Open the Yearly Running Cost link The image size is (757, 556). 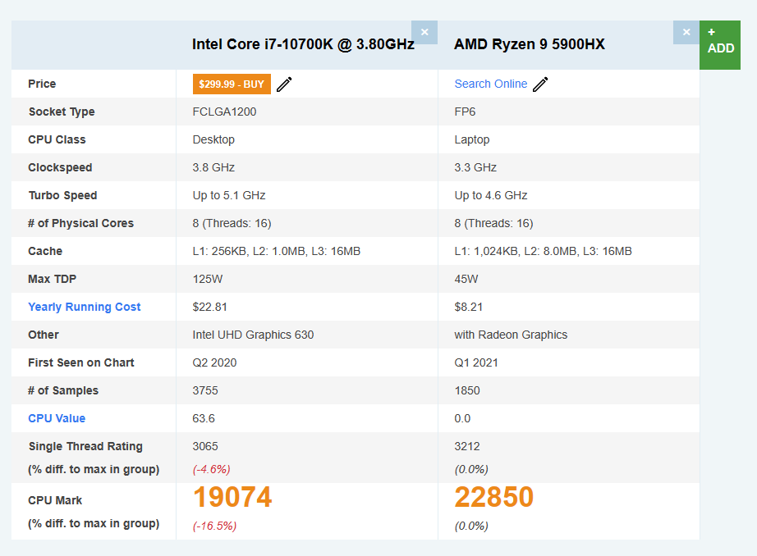point(84,308)
